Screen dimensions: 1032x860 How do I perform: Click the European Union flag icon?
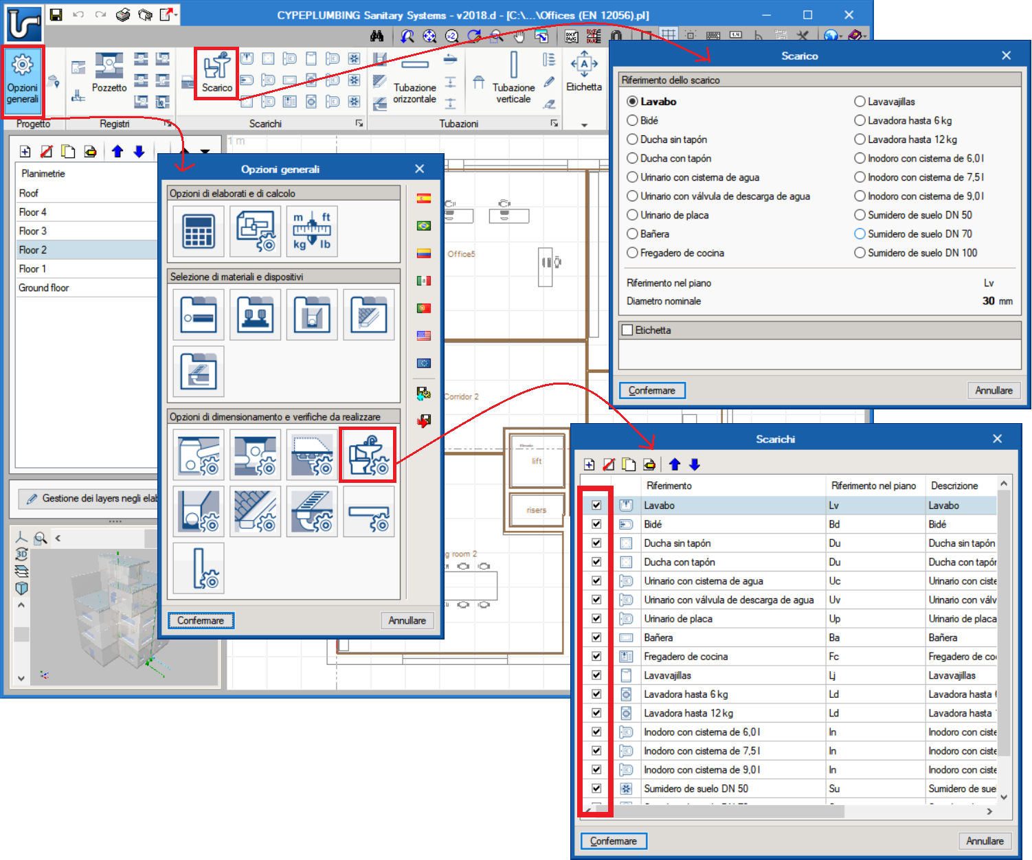(x=424, y=363)
